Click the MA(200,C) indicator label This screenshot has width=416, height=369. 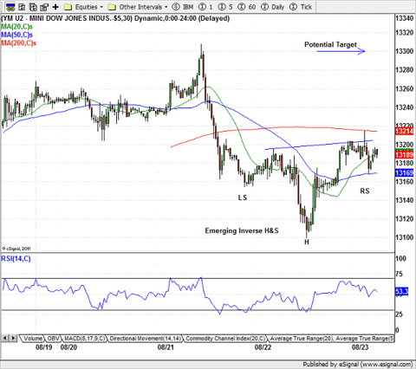[18, 43]
